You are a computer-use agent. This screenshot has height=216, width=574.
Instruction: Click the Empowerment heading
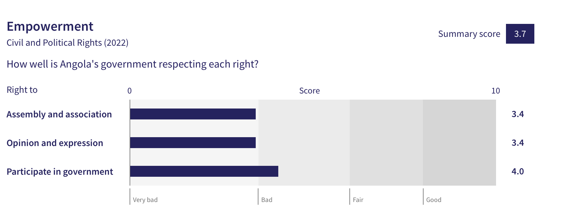(x=50, y=27)
